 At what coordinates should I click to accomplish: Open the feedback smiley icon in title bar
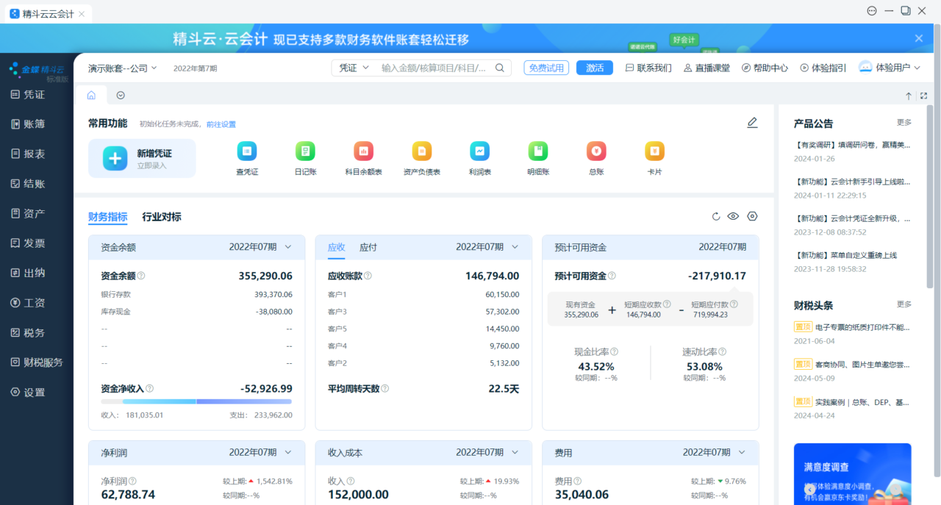coord(872,11)
